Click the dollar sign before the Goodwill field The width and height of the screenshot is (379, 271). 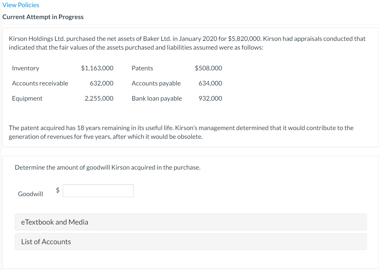[x=57, y=190]
